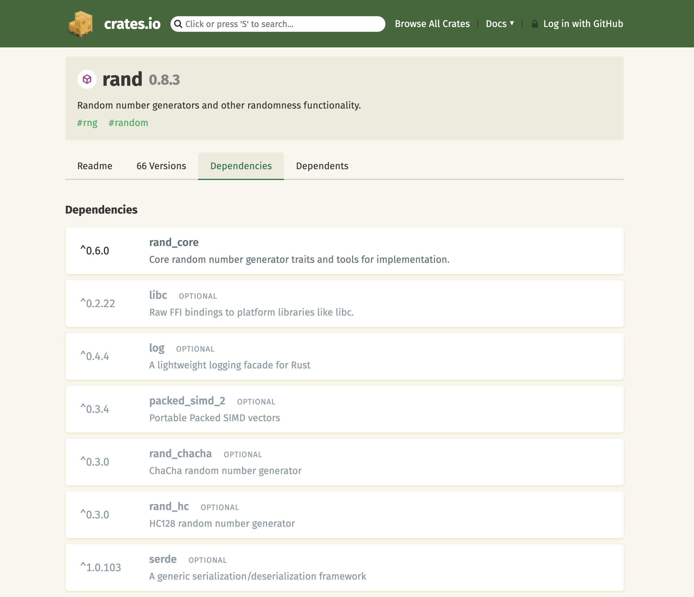
Task: Click "A lightweight logging facade" description
Action: coord(230,365)
